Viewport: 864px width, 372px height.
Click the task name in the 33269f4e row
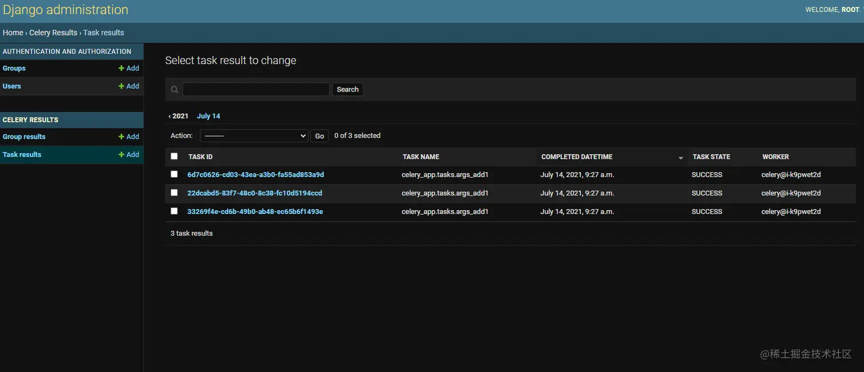point(445,211)
